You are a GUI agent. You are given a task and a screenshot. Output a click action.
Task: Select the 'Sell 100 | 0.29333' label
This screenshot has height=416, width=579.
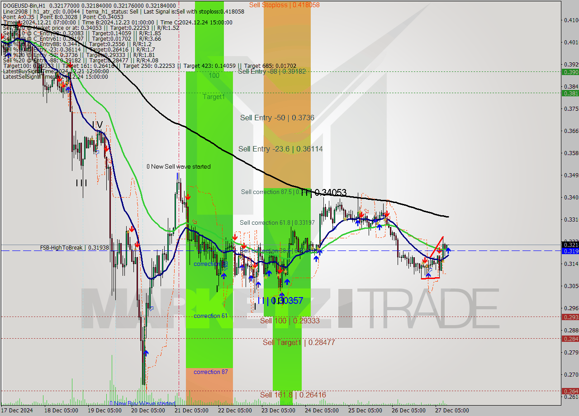click(x=290, y=321)
